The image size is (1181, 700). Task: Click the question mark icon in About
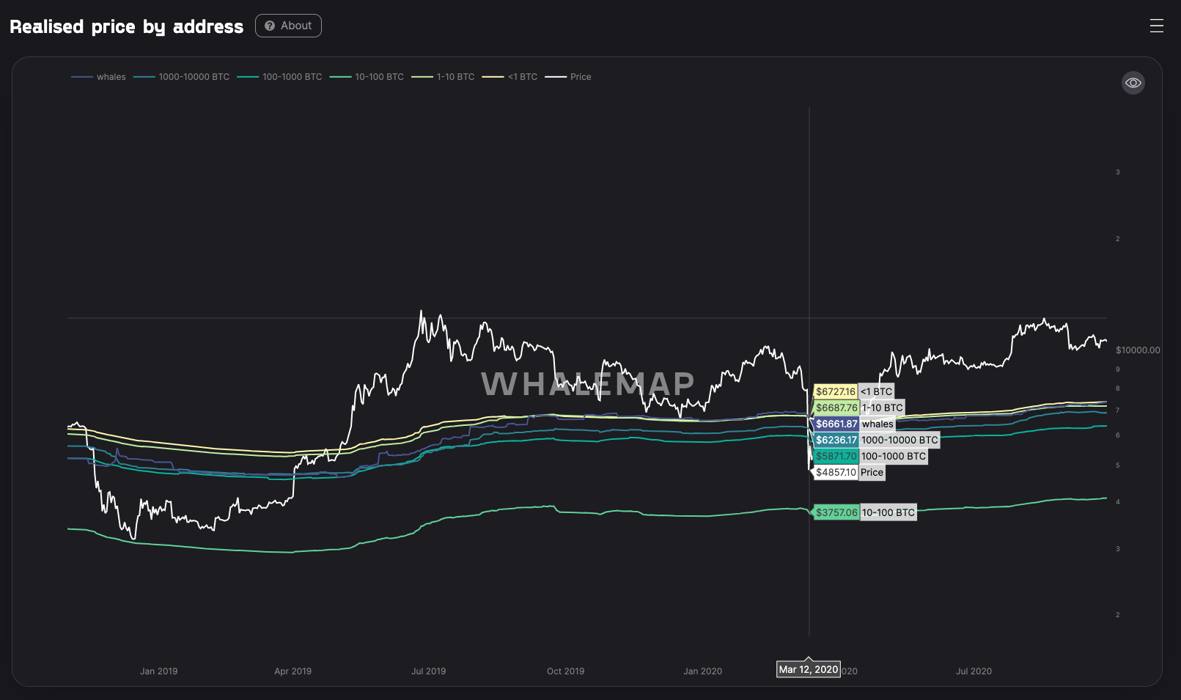pyautogui.click(x=270, y=26)
